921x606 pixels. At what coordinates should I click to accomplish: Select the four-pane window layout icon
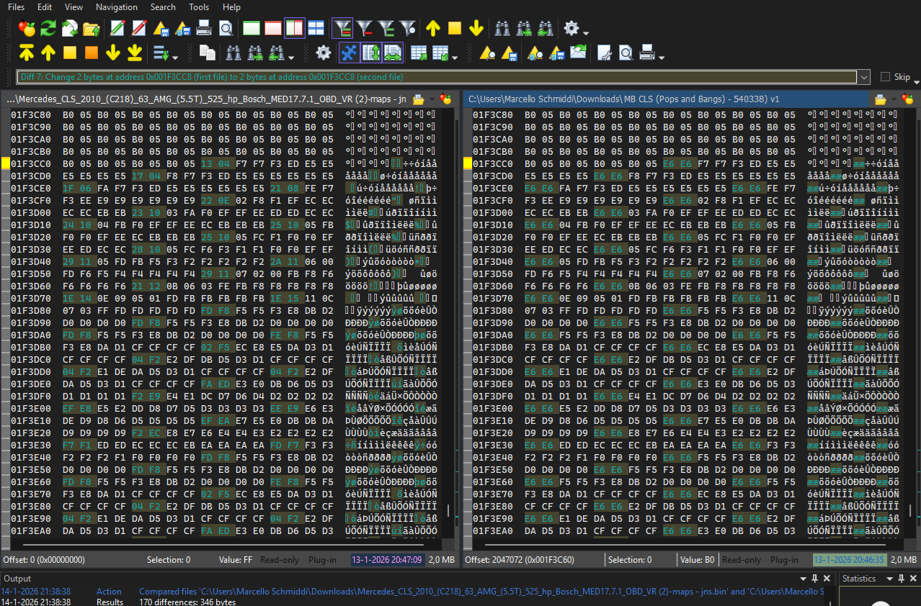316,29
